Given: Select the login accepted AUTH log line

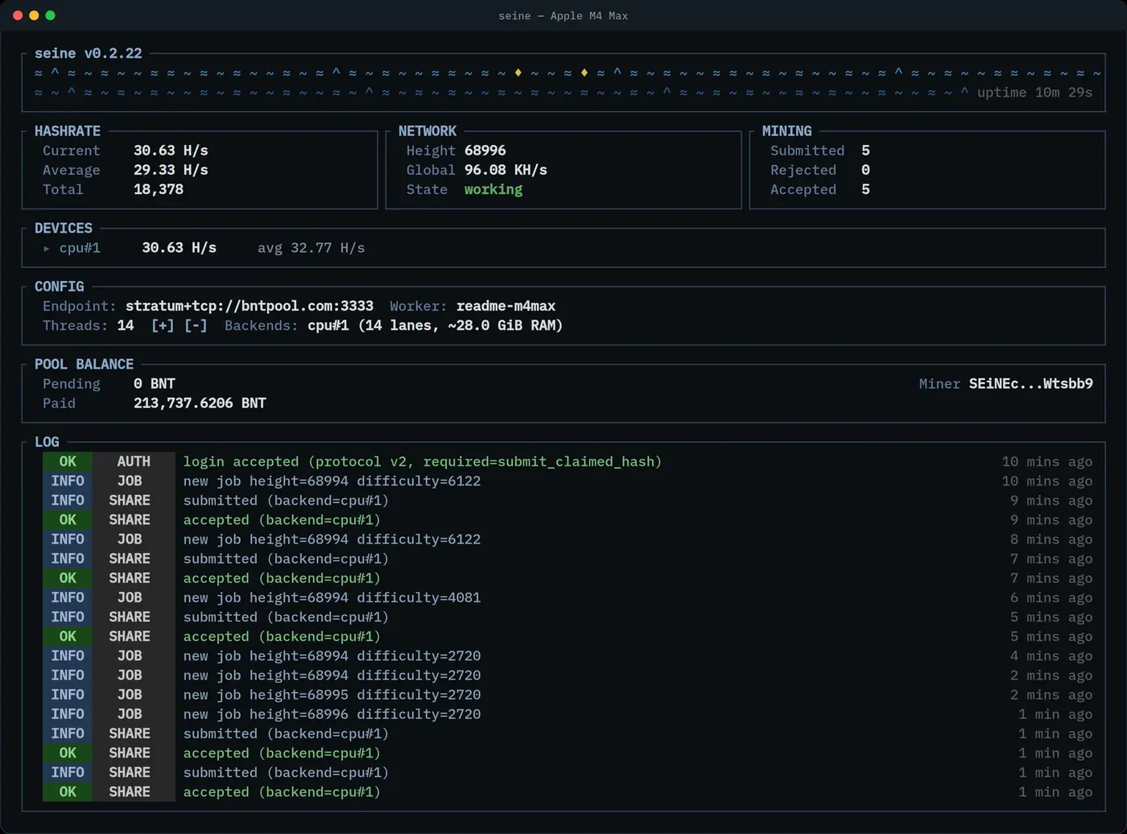Looking at the screenshot, I should click(568, 461).
